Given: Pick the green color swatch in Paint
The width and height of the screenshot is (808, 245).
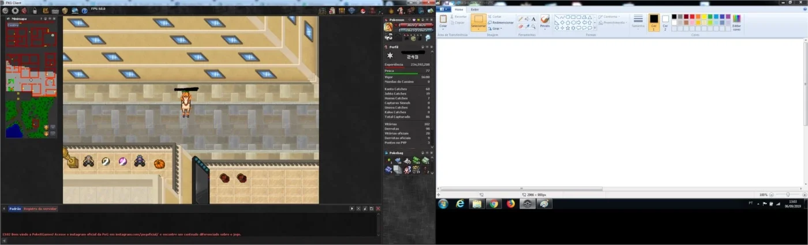Looking at the screenshot, I should coord(710,17).
